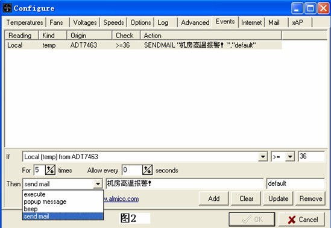Click the SENDMAIL action text in event row
The image size is (331, 228).
click(x=200, y=45)
